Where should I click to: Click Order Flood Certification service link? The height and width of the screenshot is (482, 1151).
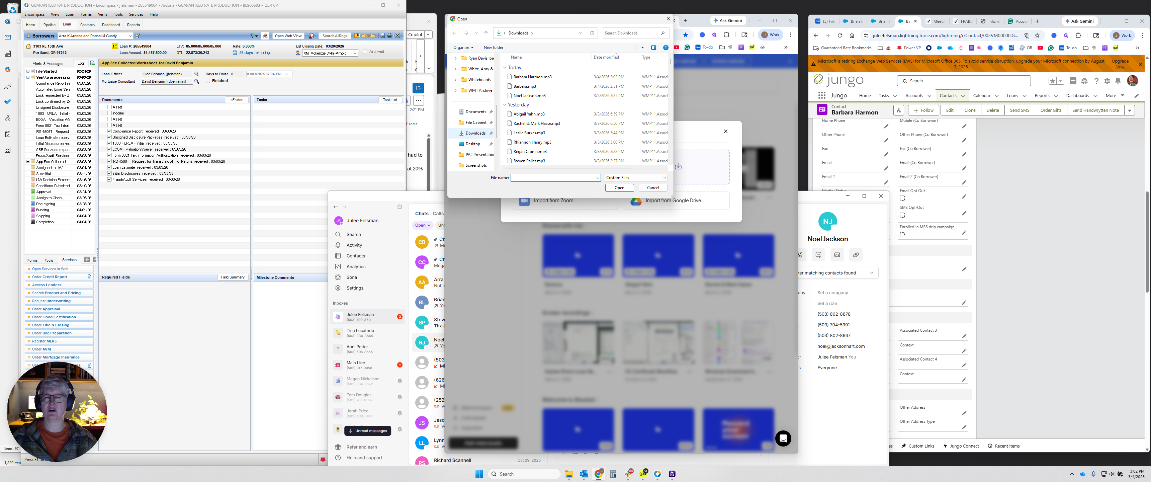[x=54, y=317]
